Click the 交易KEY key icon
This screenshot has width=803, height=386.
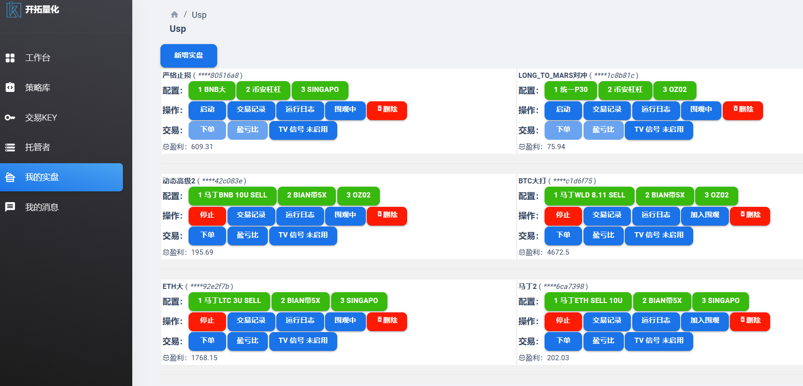(x=10, y=117)
